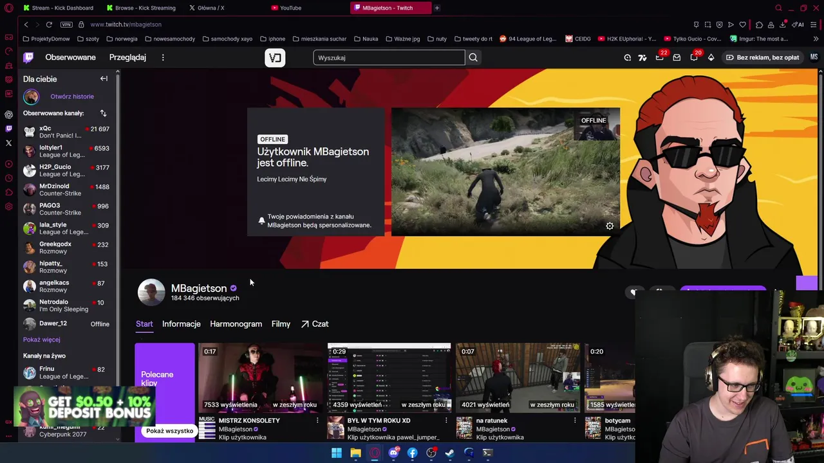
Task: Expand followed list with Pokaż więcej
Action: pyautogui.click(x=42, y=340)
